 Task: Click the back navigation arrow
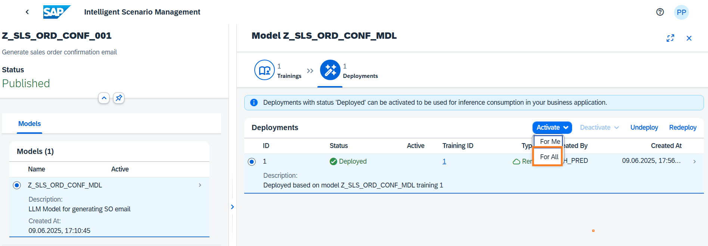pos(27,12)
